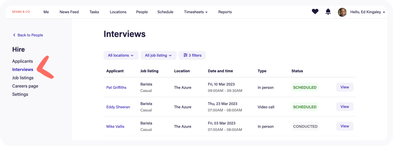This screenshot has height=146, width=393.
Task: Click Ed Kingsley's profile avatar
Action: pos(342,12)
